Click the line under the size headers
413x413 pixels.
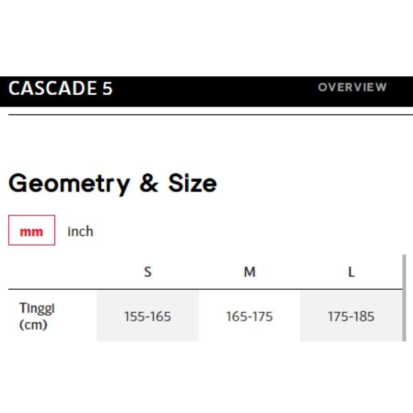[x=206, y=289]
